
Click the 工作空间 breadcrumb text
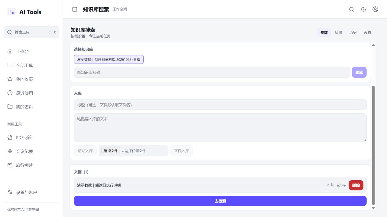[x=120, y=9]
